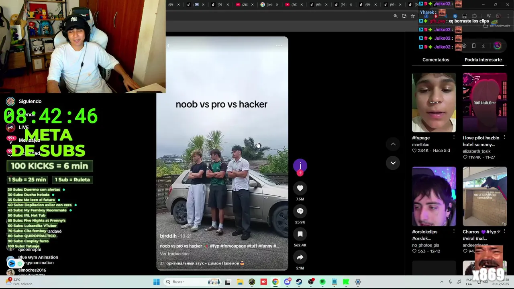Open the #orslokclips suggested video thumbnail
The height and width of the screenshot is (289, 514).
[434, 196]
